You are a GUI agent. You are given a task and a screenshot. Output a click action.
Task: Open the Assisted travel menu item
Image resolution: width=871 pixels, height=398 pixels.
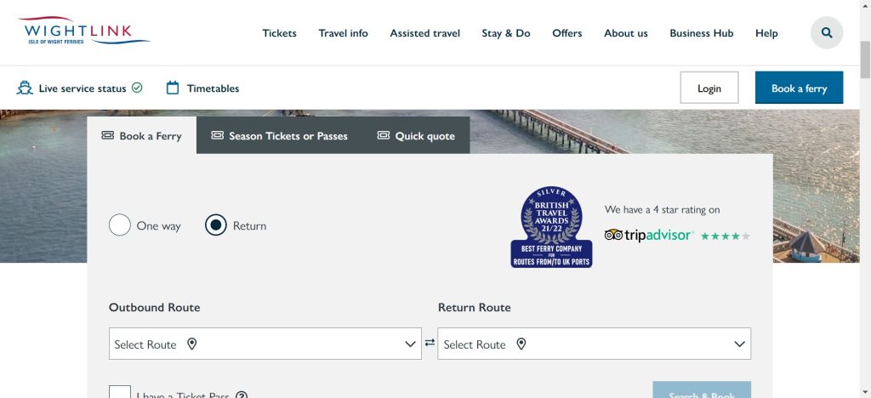[x=424, y=33]
